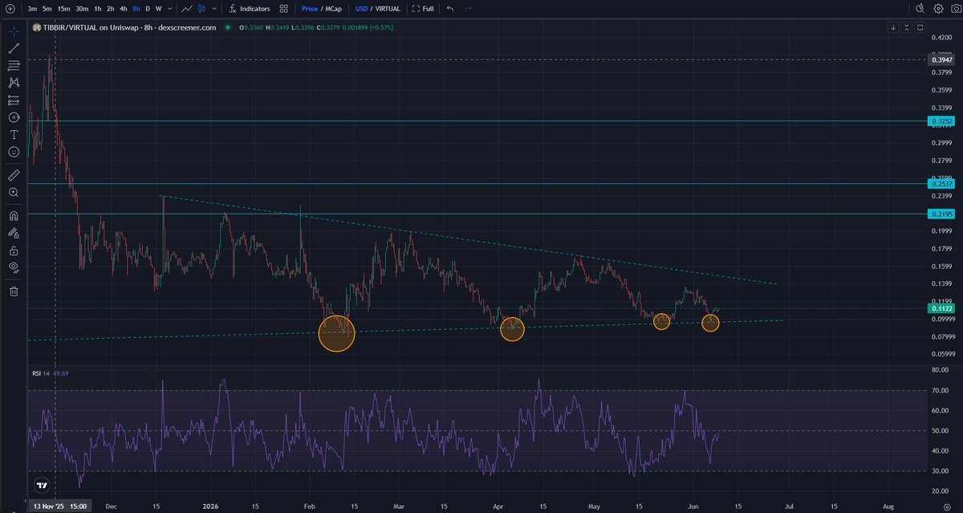963x513 pixels.
Task: Switch quote currency to USD
Action: 362,9
